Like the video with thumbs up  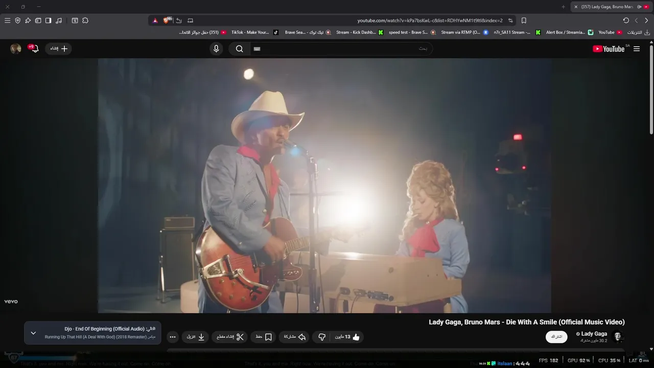coord(347,337)
